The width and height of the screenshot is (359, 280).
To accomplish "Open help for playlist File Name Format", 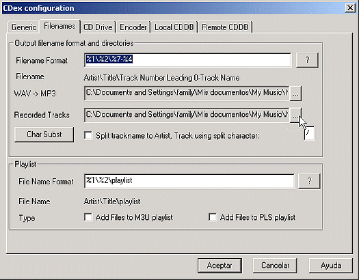I will (x=309, y=181).
